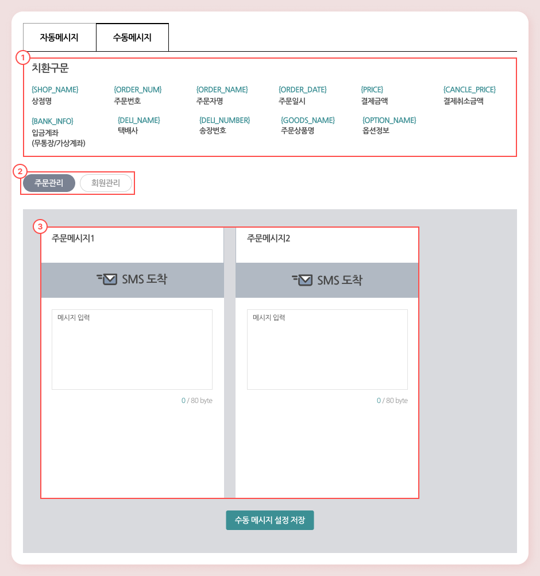Click the {PRICE} substitution code
Image resolution: width=540 pixels, height=576 pixels.
click(x=372, y=90)
